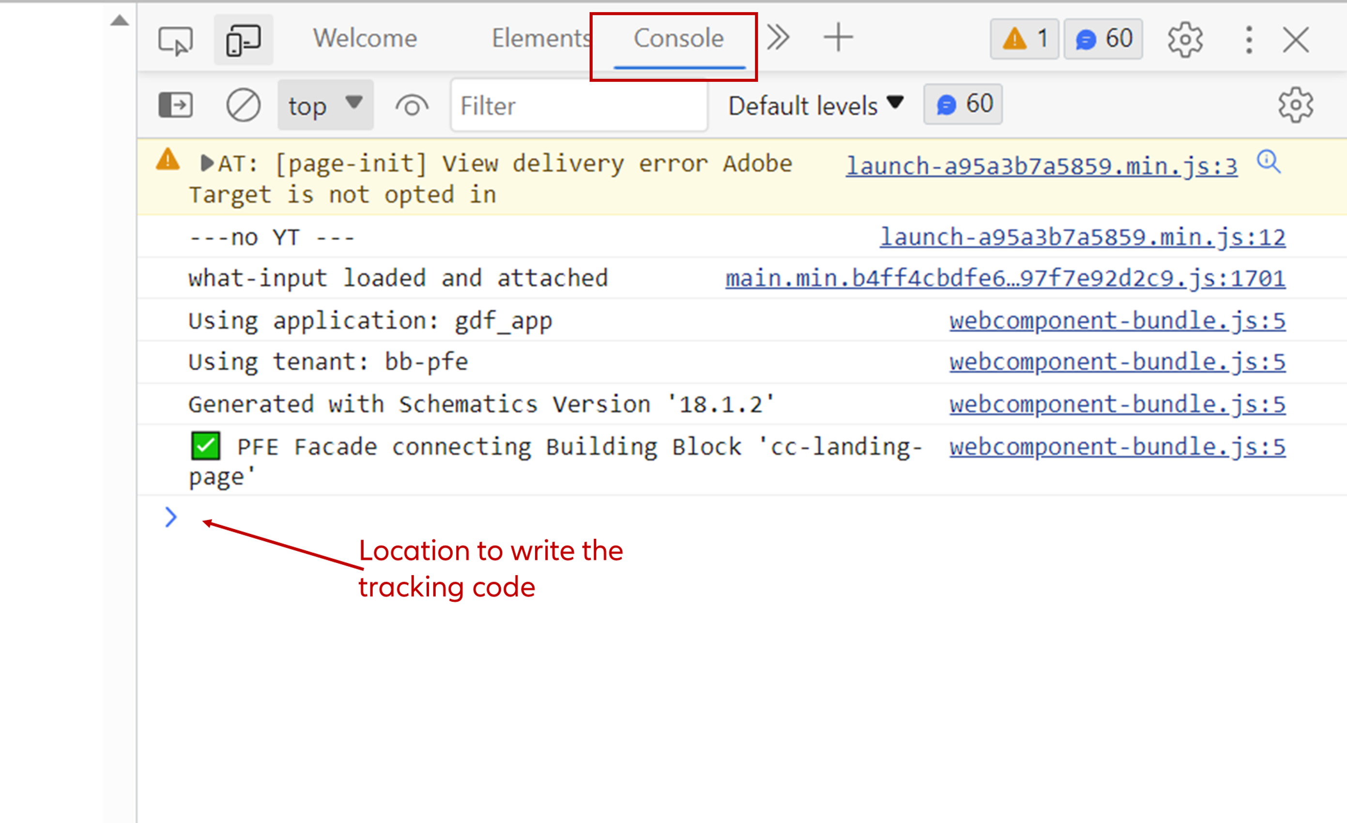Open console settings gear
Viewport: 1347px width, 823px height.
coord(1296,105)
